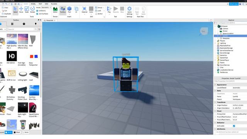The height and width of the screenshot is (139, 247).
Task: Collapse the Behavior properties section
Action: coord(215,123)
